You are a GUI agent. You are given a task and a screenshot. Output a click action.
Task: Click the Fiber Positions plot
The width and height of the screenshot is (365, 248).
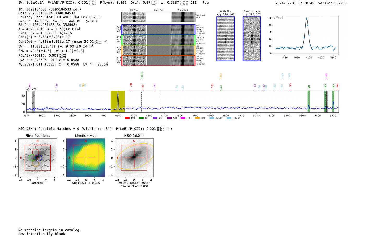click(38, 158)
